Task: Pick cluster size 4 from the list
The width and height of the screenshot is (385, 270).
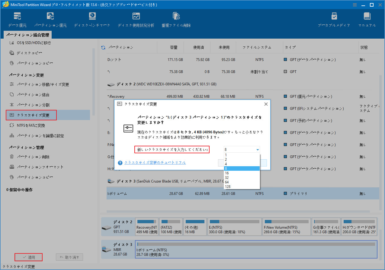Action: [242, 164]
